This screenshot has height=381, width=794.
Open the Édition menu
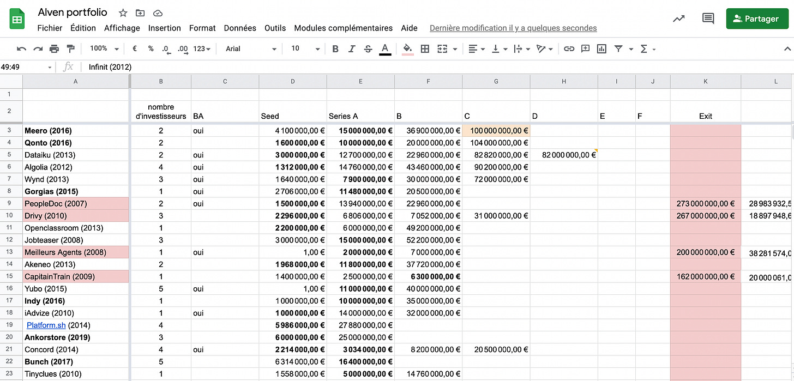click(83, 28)
